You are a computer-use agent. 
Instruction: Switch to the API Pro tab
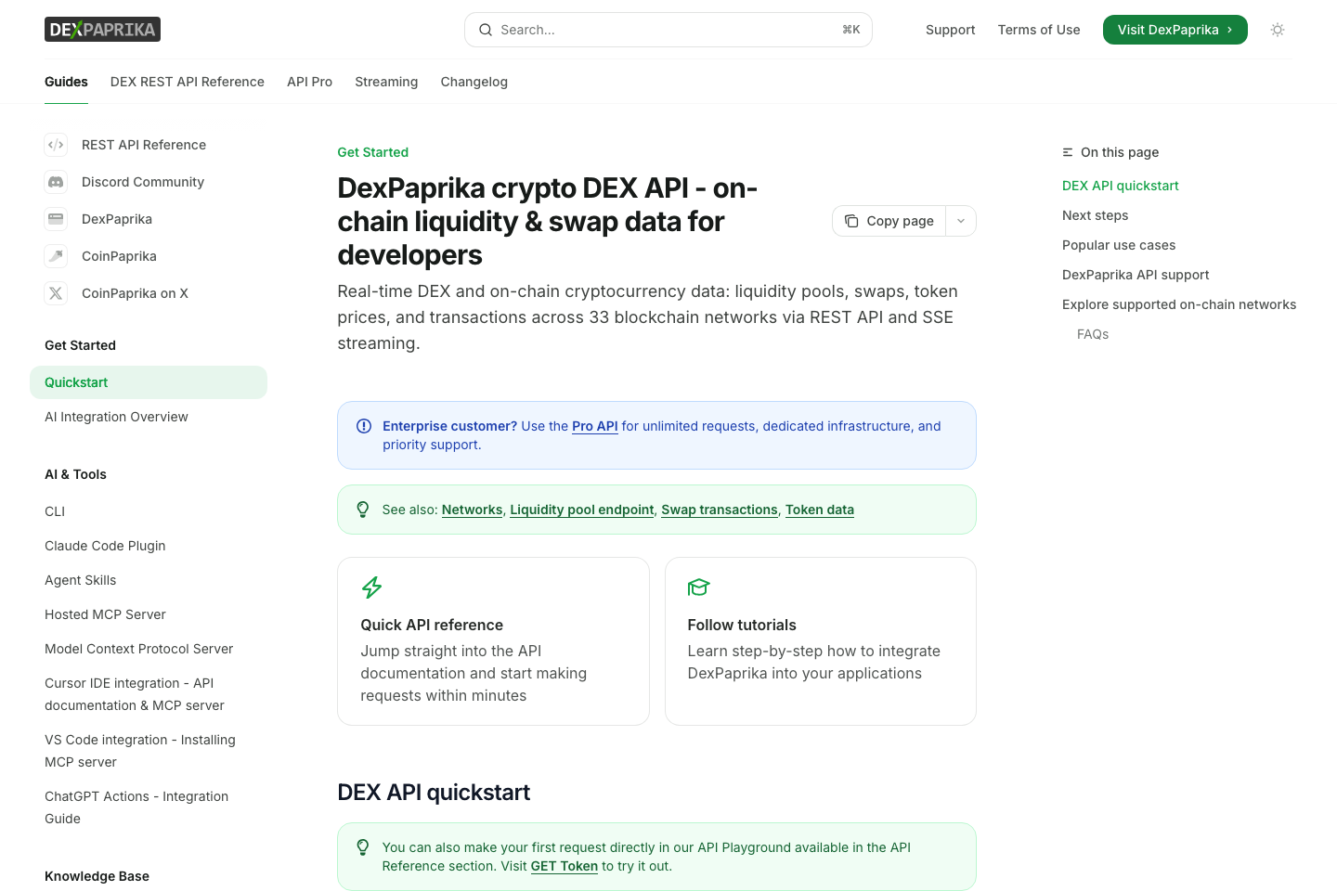pos(309,82)
